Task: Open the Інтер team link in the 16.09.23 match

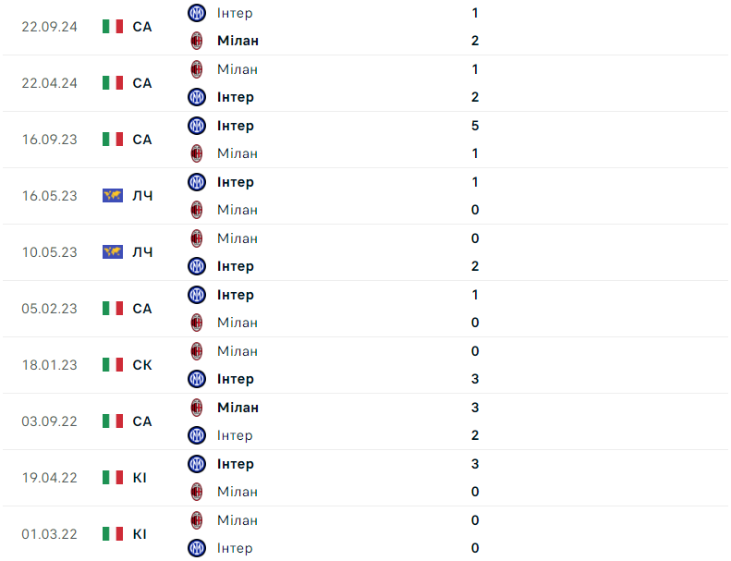Action: (x=235, y=126)
